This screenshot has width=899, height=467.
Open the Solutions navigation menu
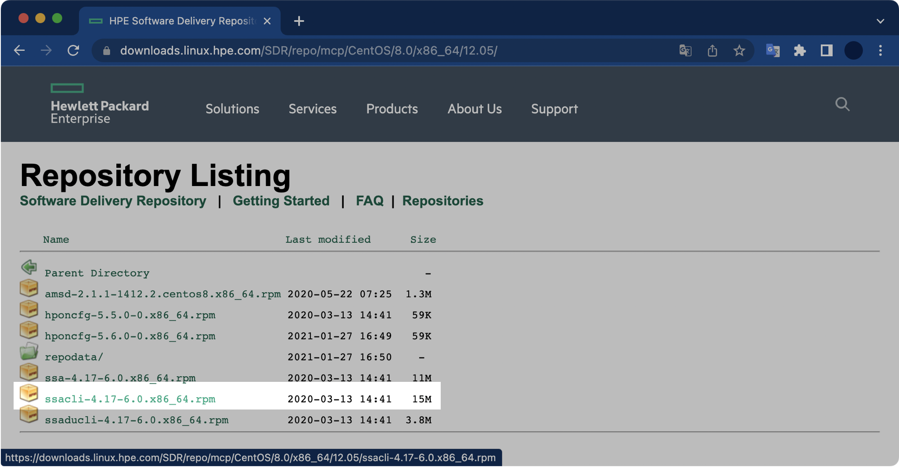(x=232, y=109)
